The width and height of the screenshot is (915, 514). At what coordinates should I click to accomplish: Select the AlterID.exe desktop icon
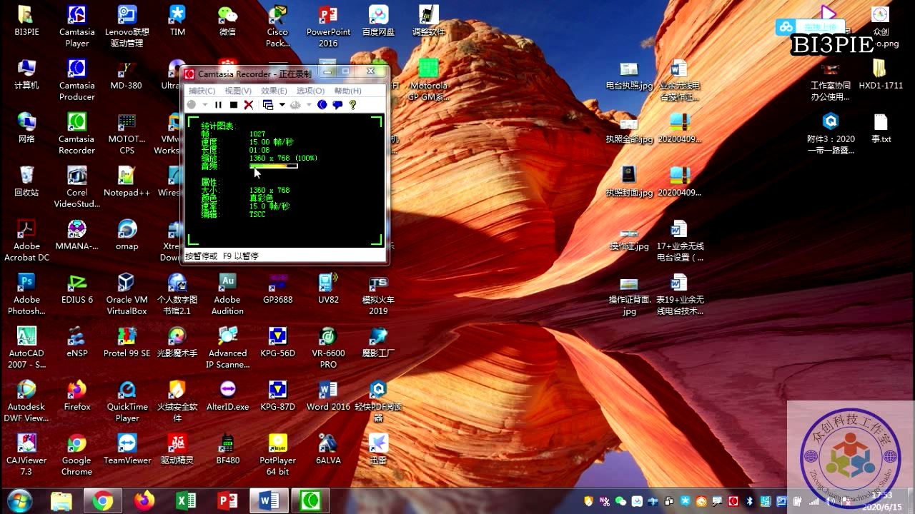(x=227, y=395)
